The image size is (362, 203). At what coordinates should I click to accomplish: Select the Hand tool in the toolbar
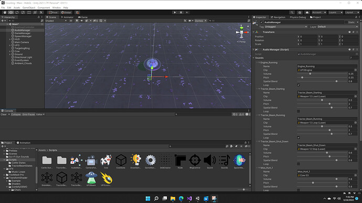pyautogui.click(x=5, y=13)
